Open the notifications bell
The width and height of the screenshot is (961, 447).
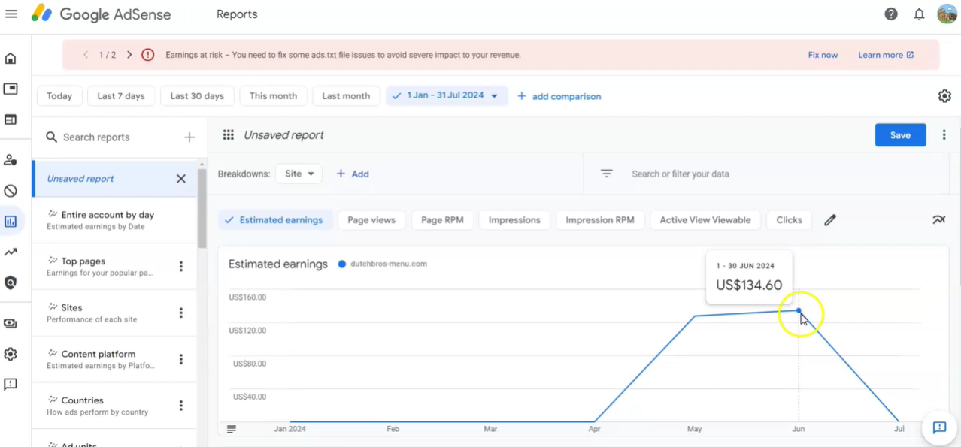919,14
